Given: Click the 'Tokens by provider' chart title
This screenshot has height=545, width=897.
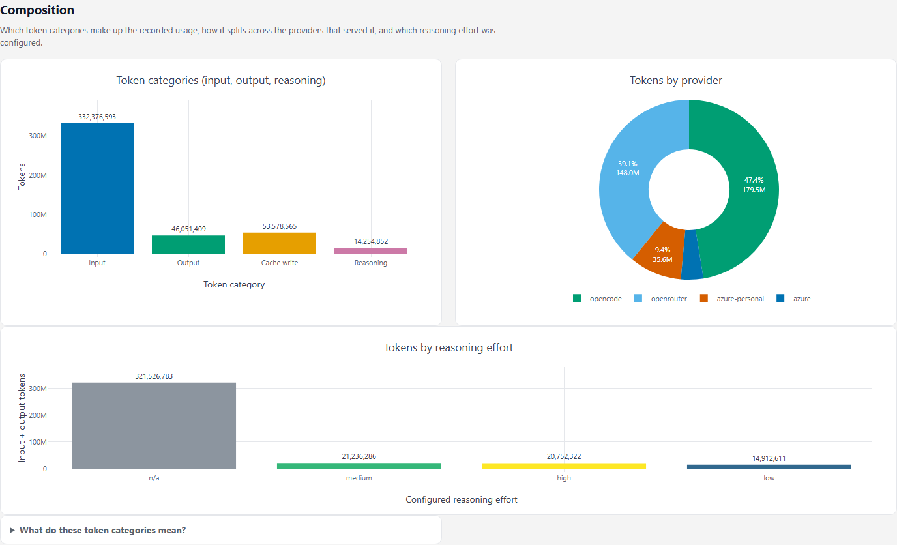Looking at the screenshot, I should point(676,80).
